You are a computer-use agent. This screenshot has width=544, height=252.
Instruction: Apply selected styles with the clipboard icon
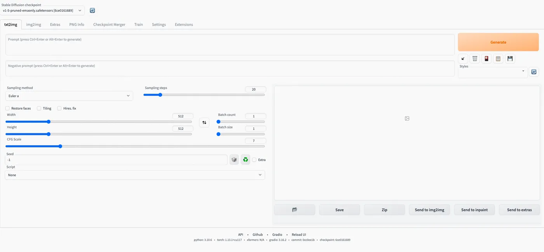[499, 59]
